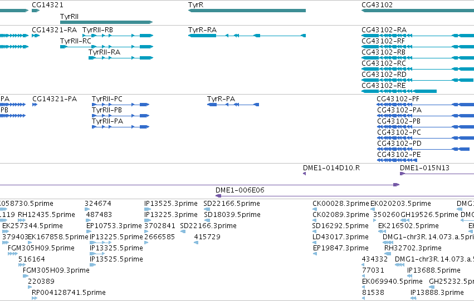Click the 2666585 feature label
Image resolution: width=474 pixels, height=301 pixels.
pyautogui.click(x=159, y=238)
